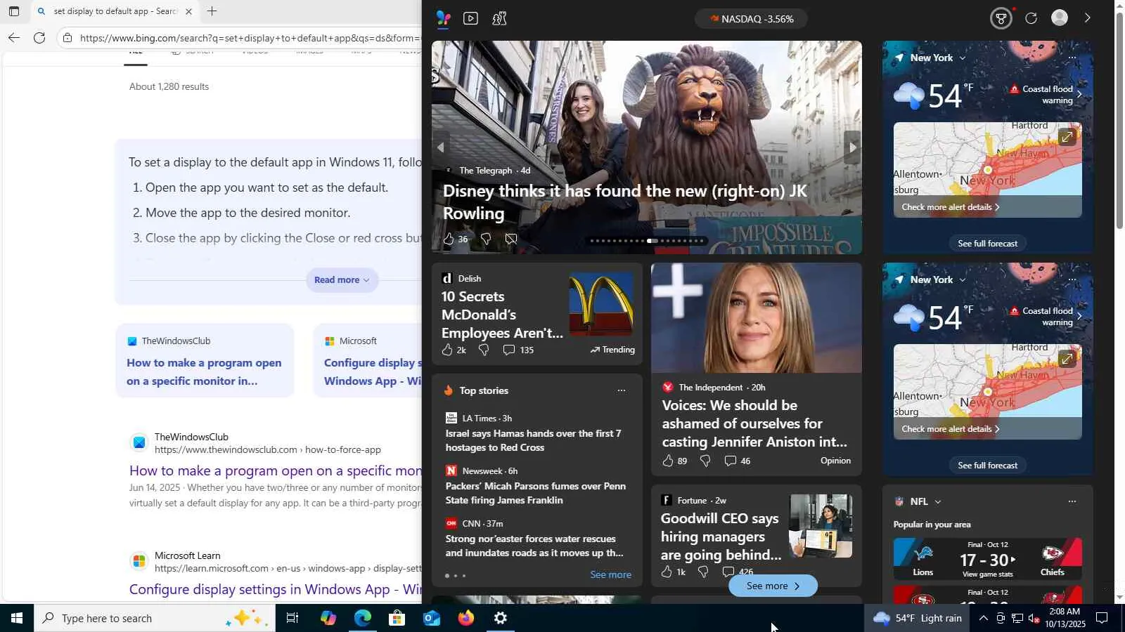
Task: Open Outlook from the taskbar
Action: (x=431, y=618)
